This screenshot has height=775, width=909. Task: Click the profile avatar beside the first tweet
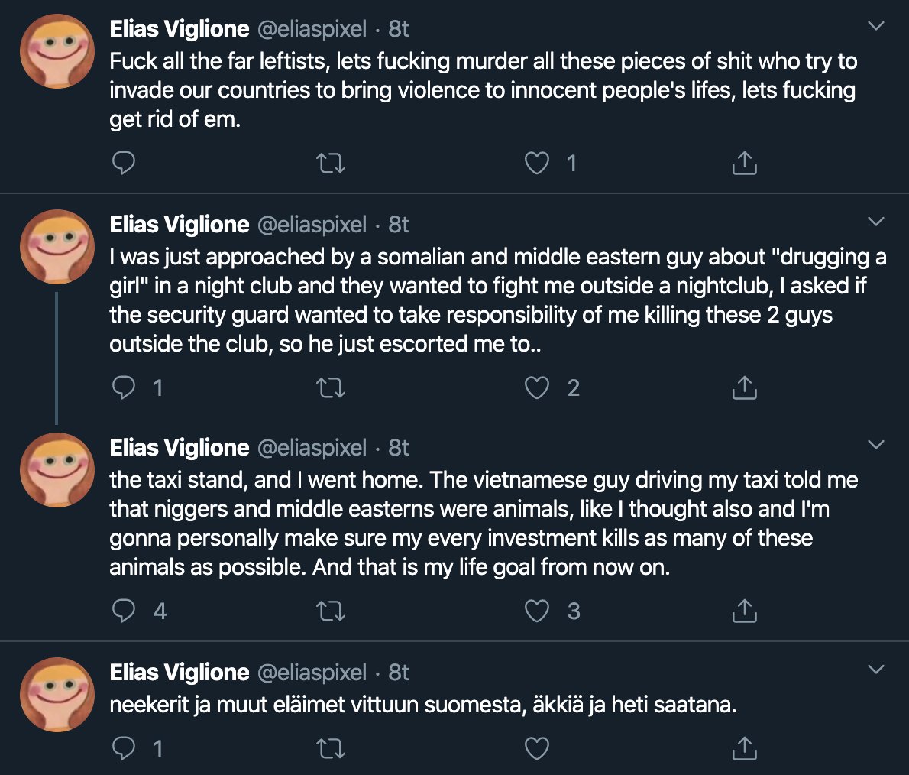[x=57, y=51]
